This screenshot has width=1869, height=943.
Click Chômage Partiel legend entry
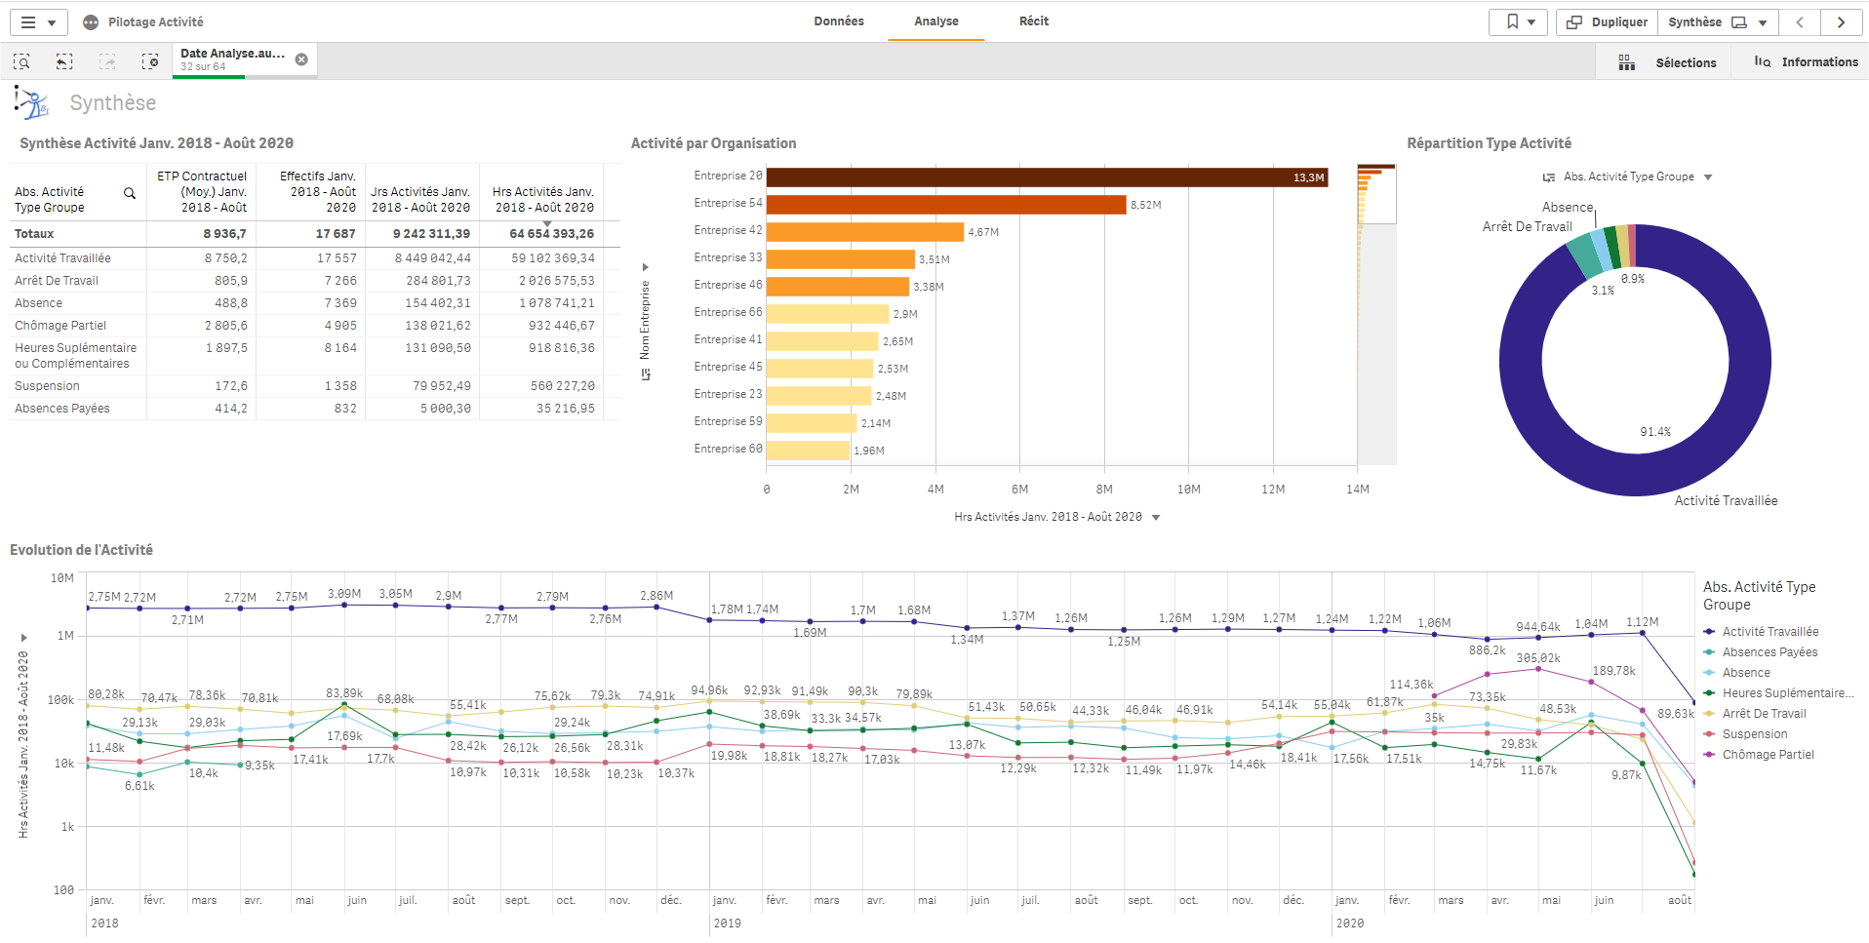point(1768,755)
